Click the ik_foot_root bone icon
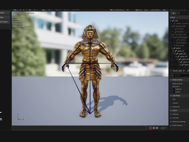The height and width of the screenshot is (142, 189). click(x=174, y=26)
